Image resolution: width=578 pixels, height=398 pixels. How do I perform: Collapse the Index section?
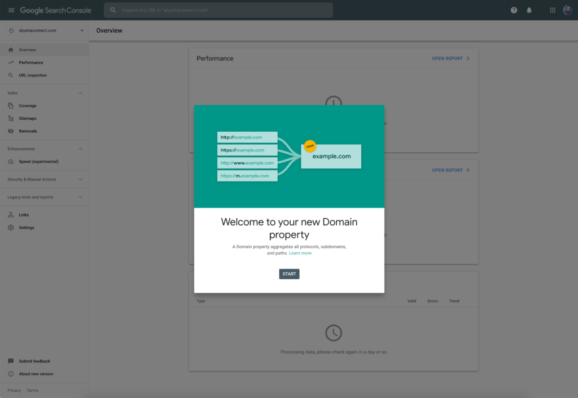(x=80, y=93)
